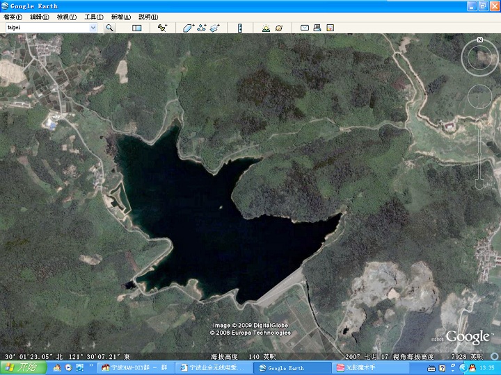
Task: Click the N north marker on compass
Action: coord(479,40)
